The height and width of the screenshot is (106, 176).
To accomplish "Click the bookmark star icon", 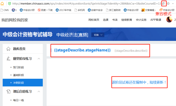I will 168,4.
